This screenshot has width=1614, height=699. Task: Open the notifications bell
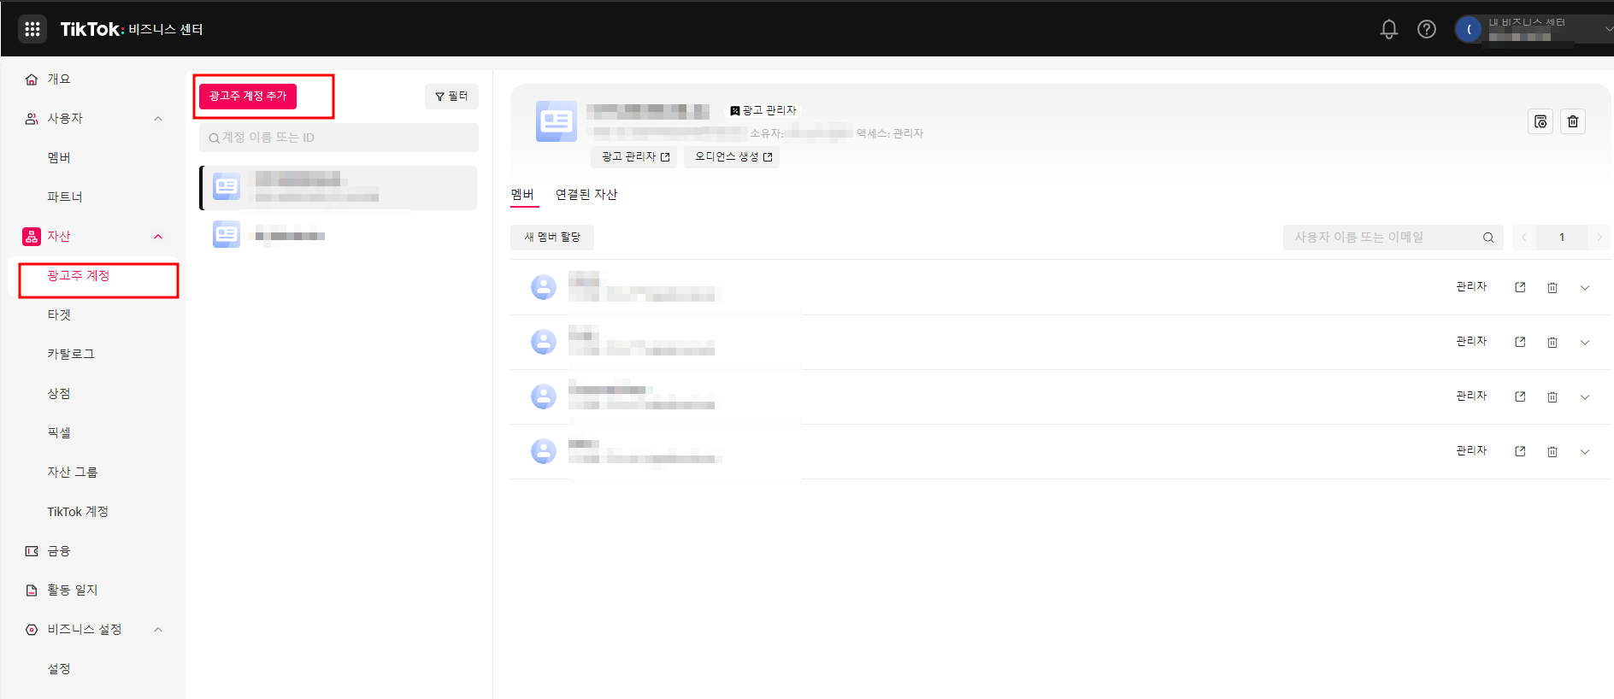1389,29
